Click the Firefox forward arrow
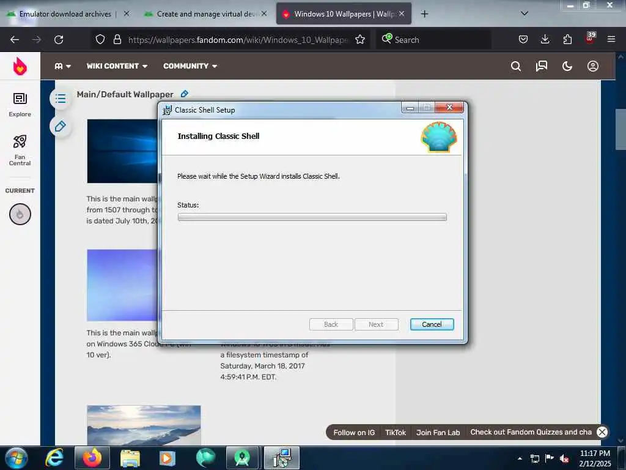This screenshot has height=470, width=626. pos(36,40)
